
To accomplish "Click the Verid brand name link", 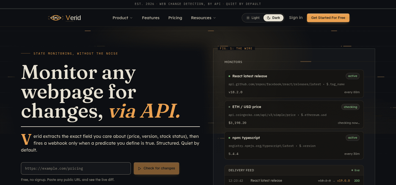I will (x=73, y=18).
